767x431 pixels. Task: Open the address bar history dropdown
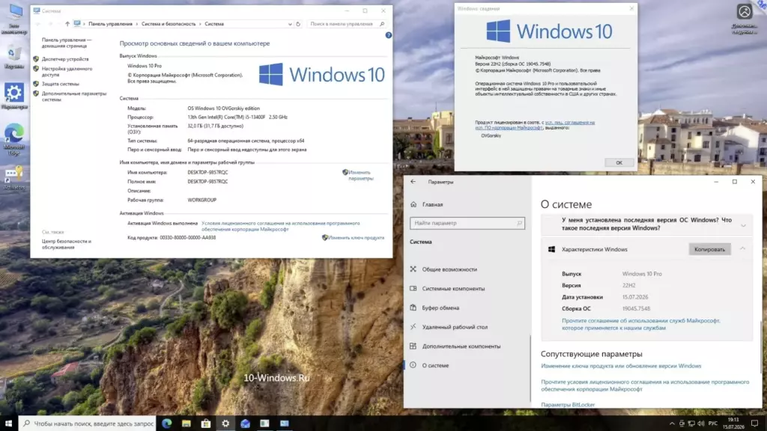[x=290, y=24]
